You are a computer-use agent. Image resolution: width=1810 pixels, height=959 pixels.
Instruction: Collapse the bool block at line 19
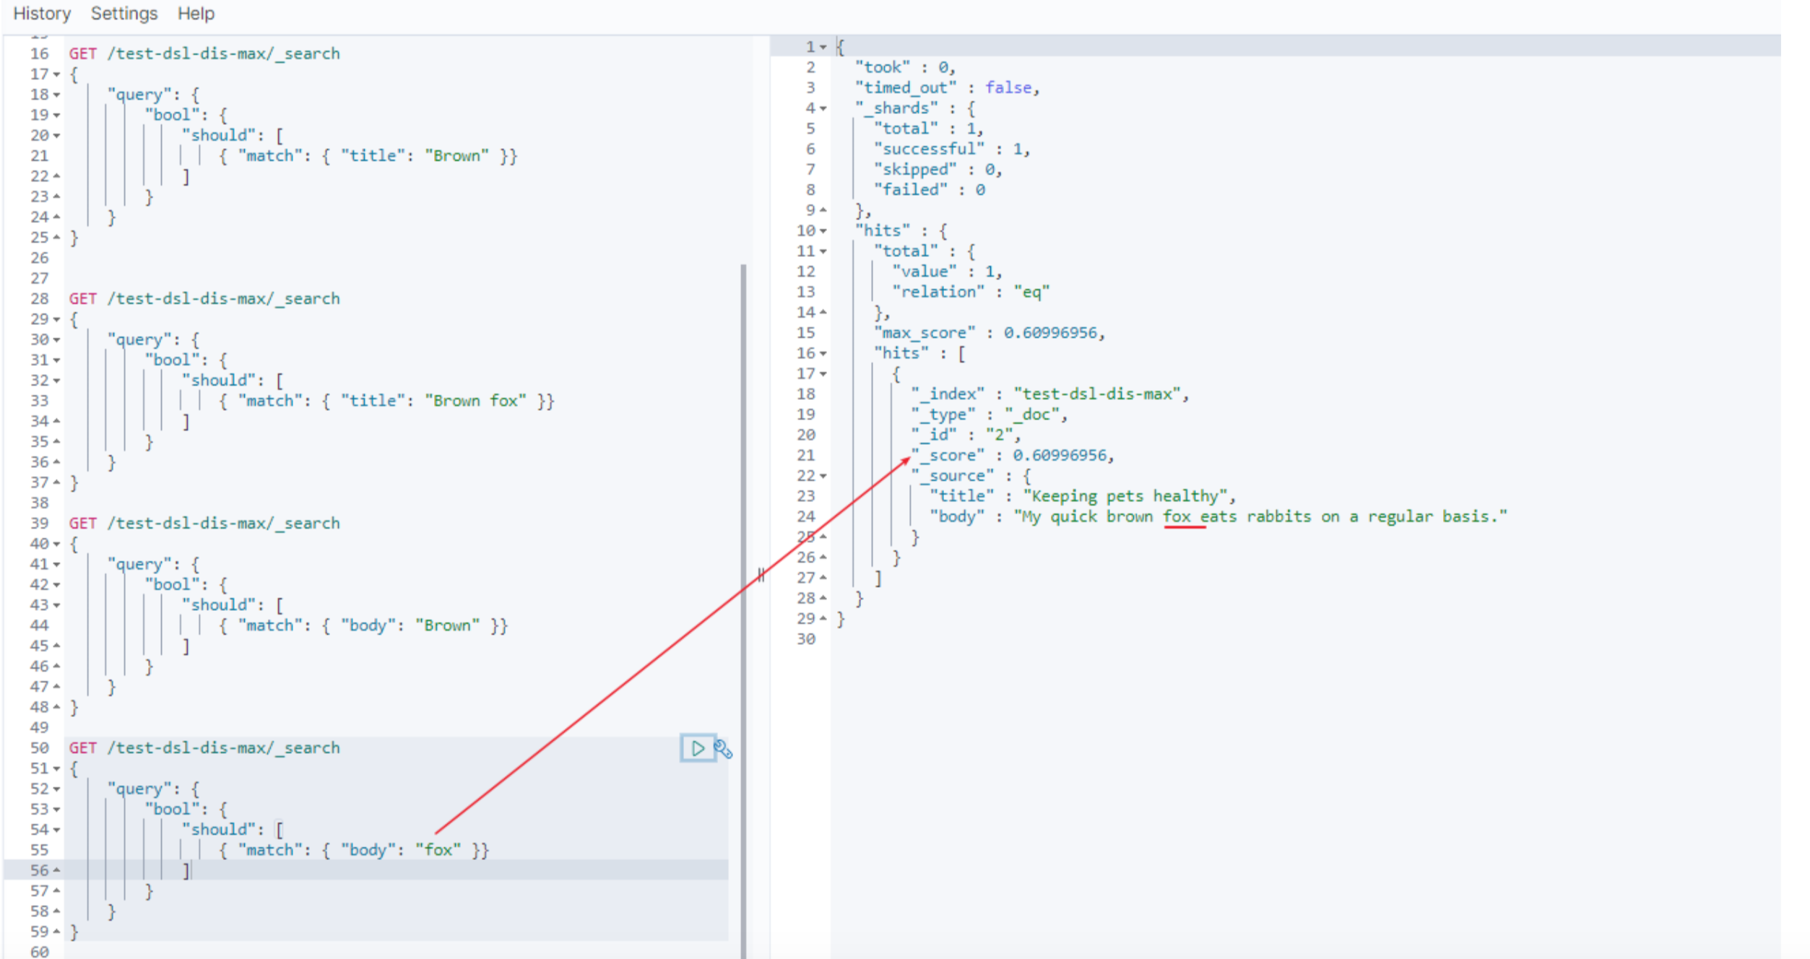[x=56, y=115]
